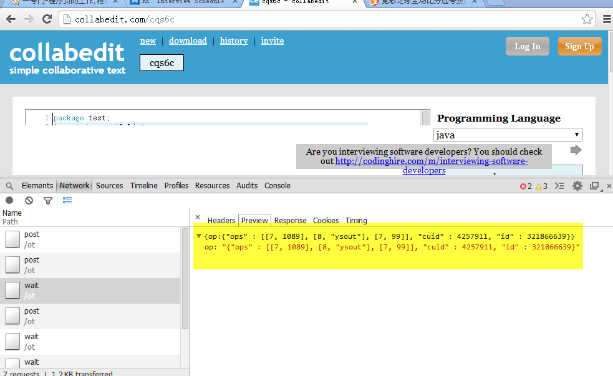Clear the network log
This screenshot has width=613, height=376.
pyautogui.click(x=29, y=201)
